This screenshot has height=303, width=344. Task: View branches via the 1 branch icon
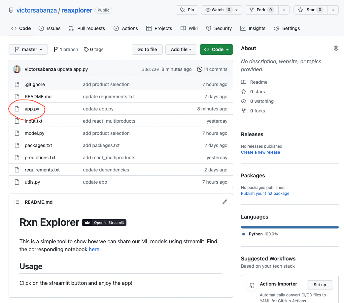coord(56,49)
